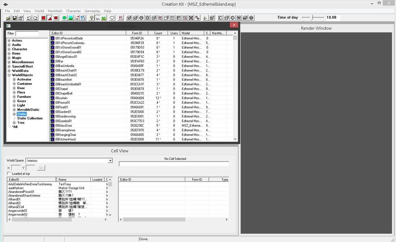Click the square W toolbar icon
This screenshot has height=242, width=396.
coord(239,18)
